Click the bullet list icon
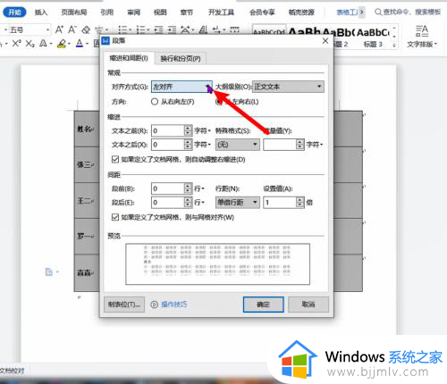This screenshot has height=384, width=447. [122, 29]
